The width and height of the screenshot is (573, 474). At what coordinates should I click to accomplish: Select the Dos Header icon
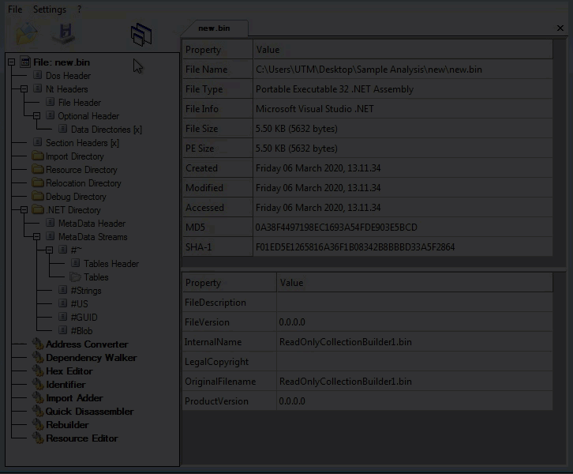click(x=37, y=75)
